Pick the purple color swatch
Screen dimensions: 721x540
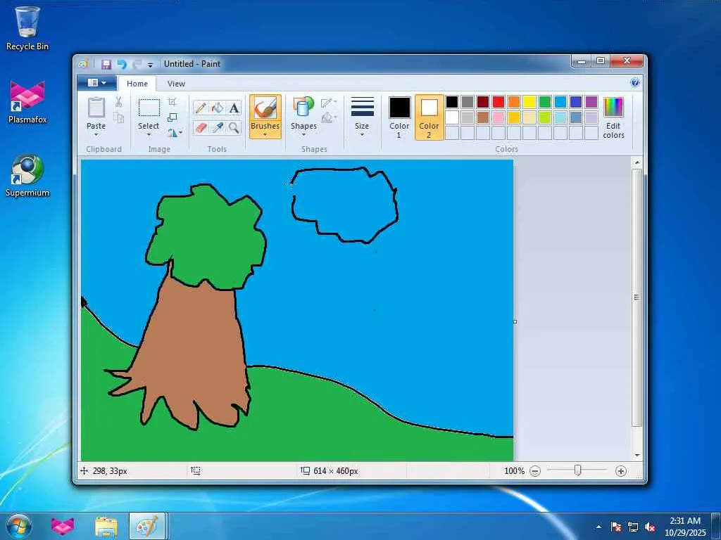[591, 102]
